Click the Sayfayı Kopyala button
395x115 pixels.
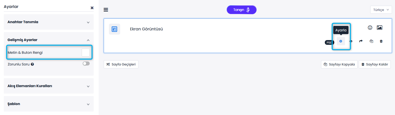339,64
